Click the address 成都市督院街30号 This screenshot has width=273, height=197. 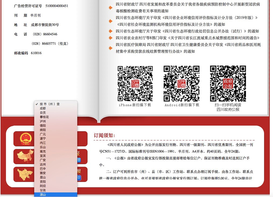coord(45,25)
